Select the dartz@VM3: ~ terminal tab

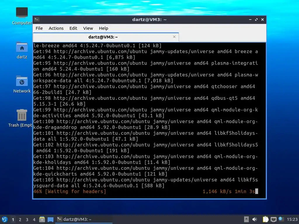(x=106, y=37)
